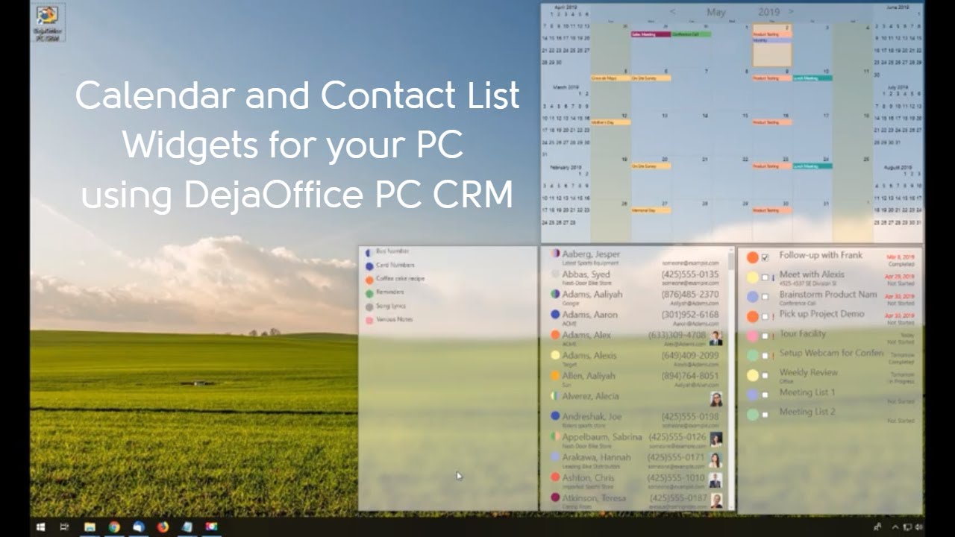The image size is (955, 537).
Task: Open the April 2019 mini calendar heading
Action: [566, 6]
